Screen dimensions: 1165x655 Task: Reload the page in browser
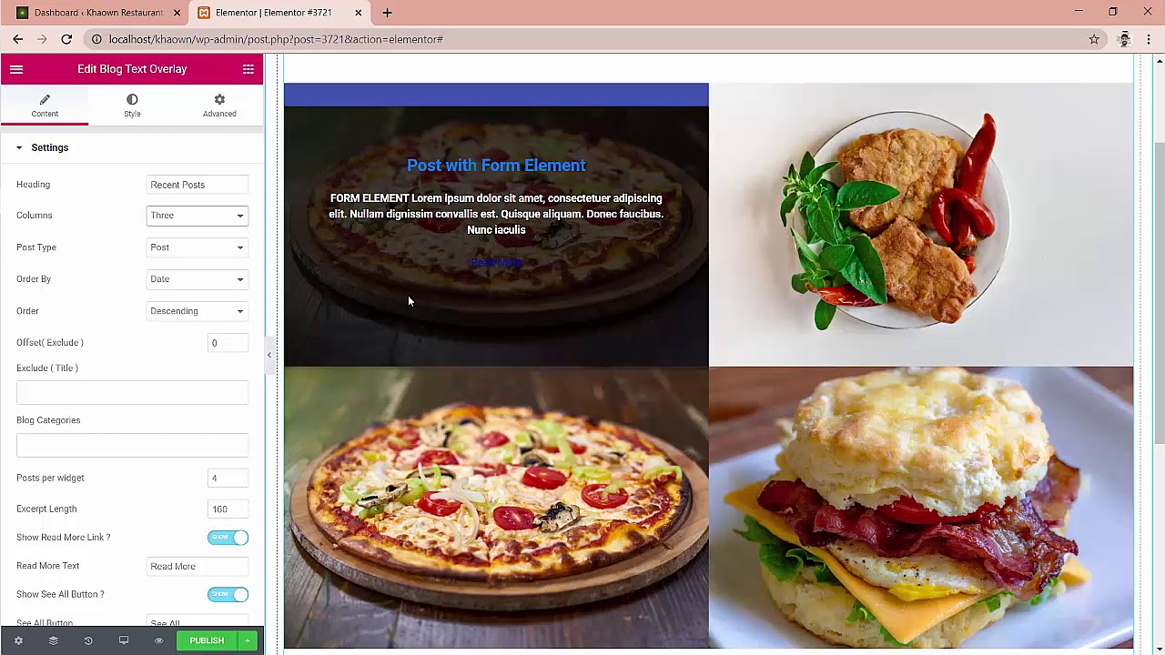click(66, 39)
